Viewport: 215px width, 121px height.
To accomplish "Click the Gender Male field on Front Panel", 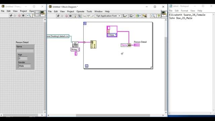I will pos(25,66).
